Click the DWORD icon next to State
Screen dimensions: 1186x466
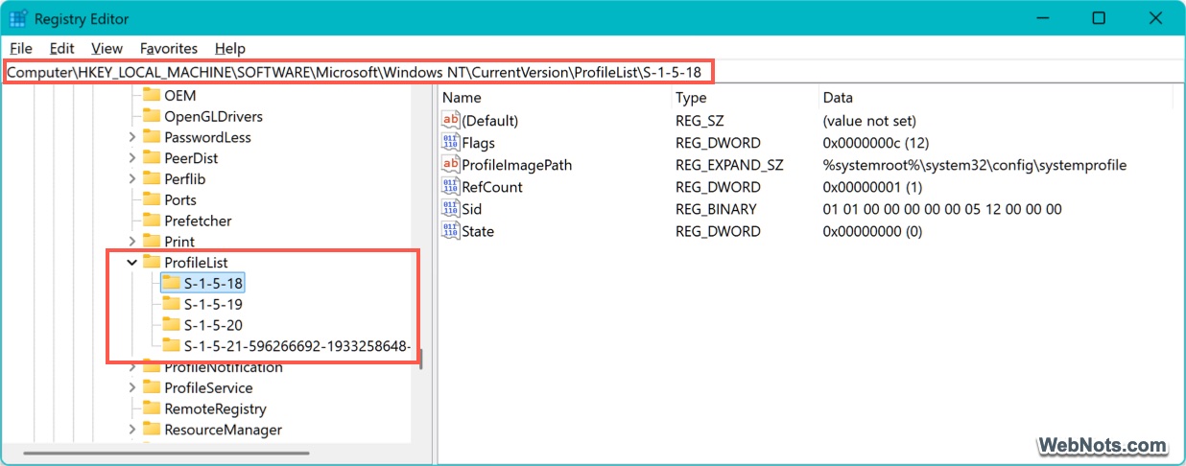(x=450, y=231)
